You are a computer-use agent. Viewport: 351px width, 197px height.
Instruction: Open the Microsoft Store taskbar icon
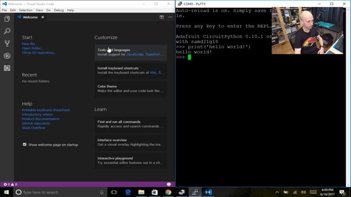point(155,192)
